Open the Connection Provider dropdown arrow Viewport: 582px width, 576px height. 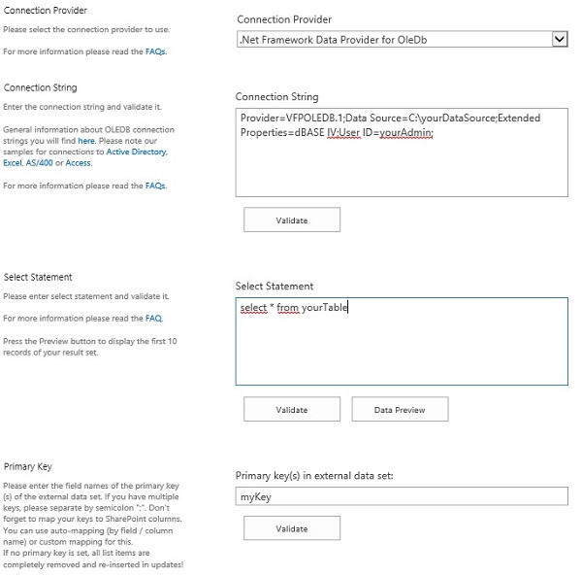[558, 39]
